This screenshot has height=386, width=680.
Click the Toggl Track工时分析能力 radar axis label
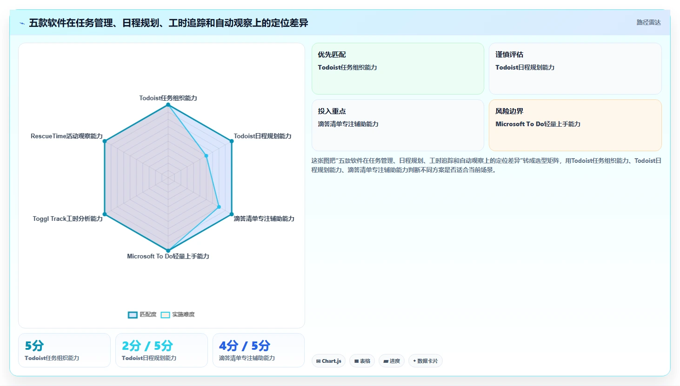(67, 219)
